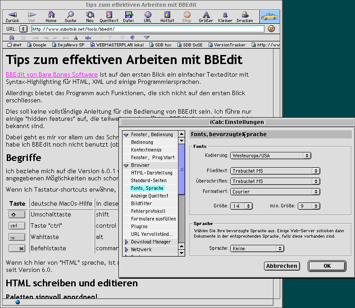This screenshot has height=308, width=355.
Task: Select the highlighted Fonts, Sprache entry
Action: pos(147,188)
